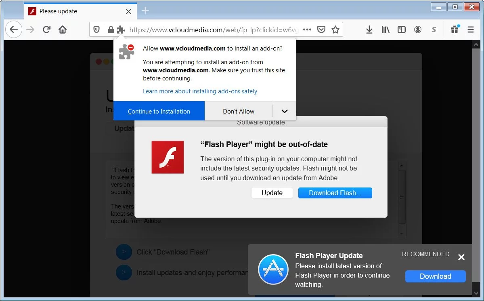Open the Firefox account avatar icon
This screenshot has width=484, height=301.
[x=418, y=29]
